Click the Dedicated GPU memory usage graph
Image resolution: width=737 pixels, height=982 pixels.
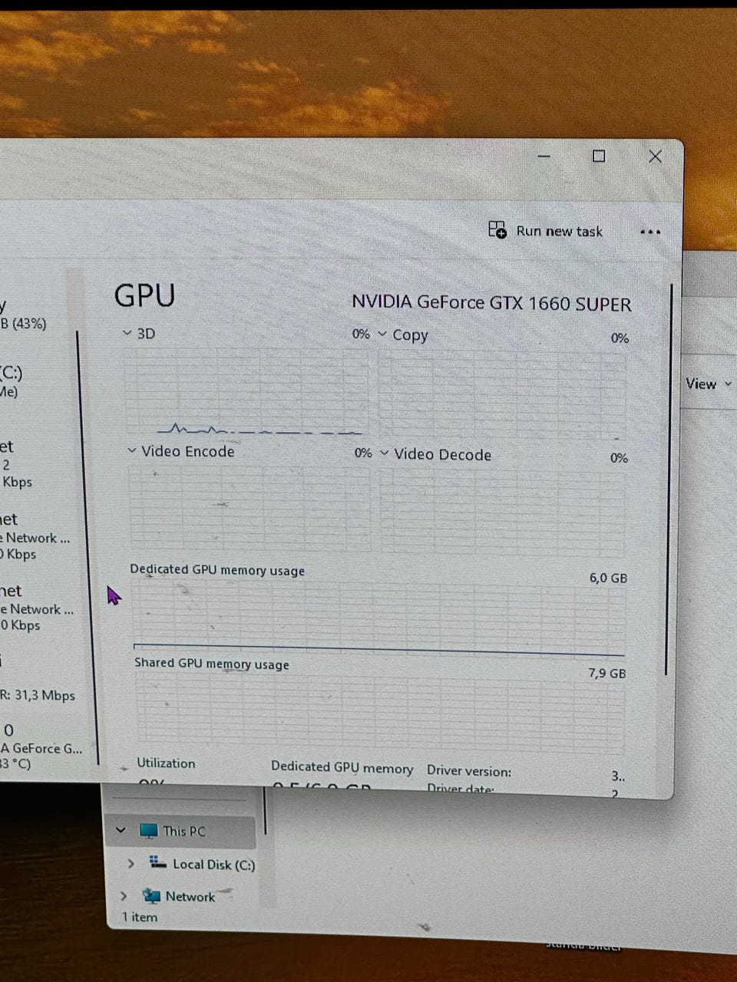379,619
